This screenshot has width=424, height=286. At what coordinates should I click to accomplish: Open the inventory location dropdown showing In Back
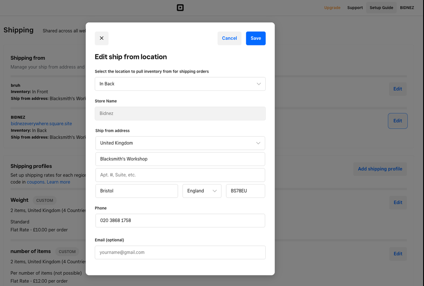[180, 84]
